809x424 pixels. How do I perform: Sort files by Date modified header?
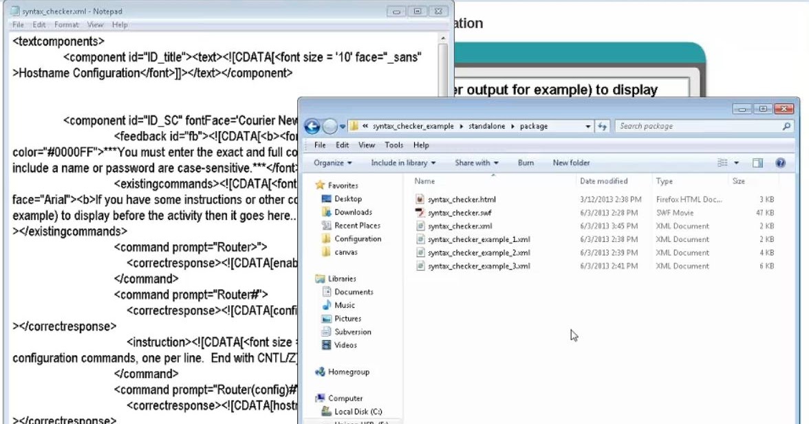(604, 181)
